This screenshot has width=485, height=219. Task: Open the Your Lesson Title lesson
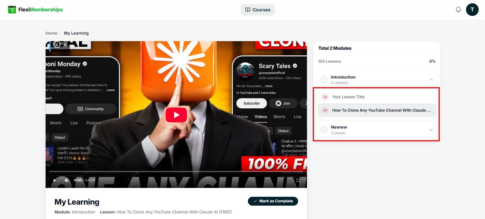pos(377,97)
